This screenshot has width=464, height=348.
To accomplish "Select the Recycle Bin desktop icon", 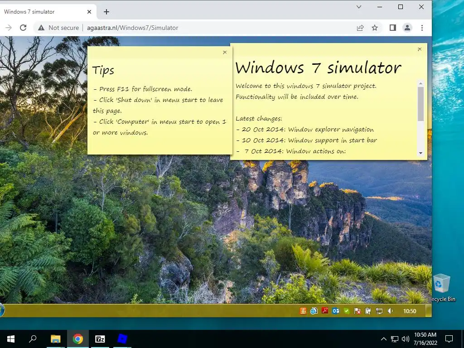I will click(442, 288).
